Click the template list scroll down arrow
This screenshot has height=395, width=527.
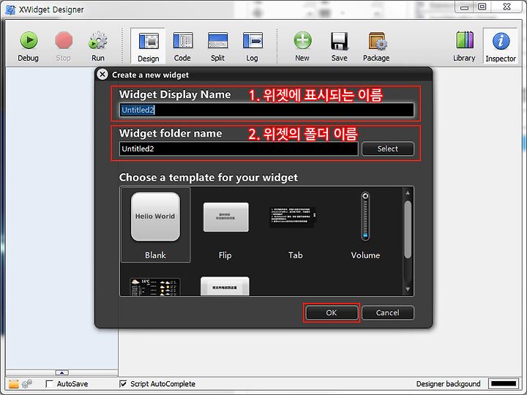408,289
